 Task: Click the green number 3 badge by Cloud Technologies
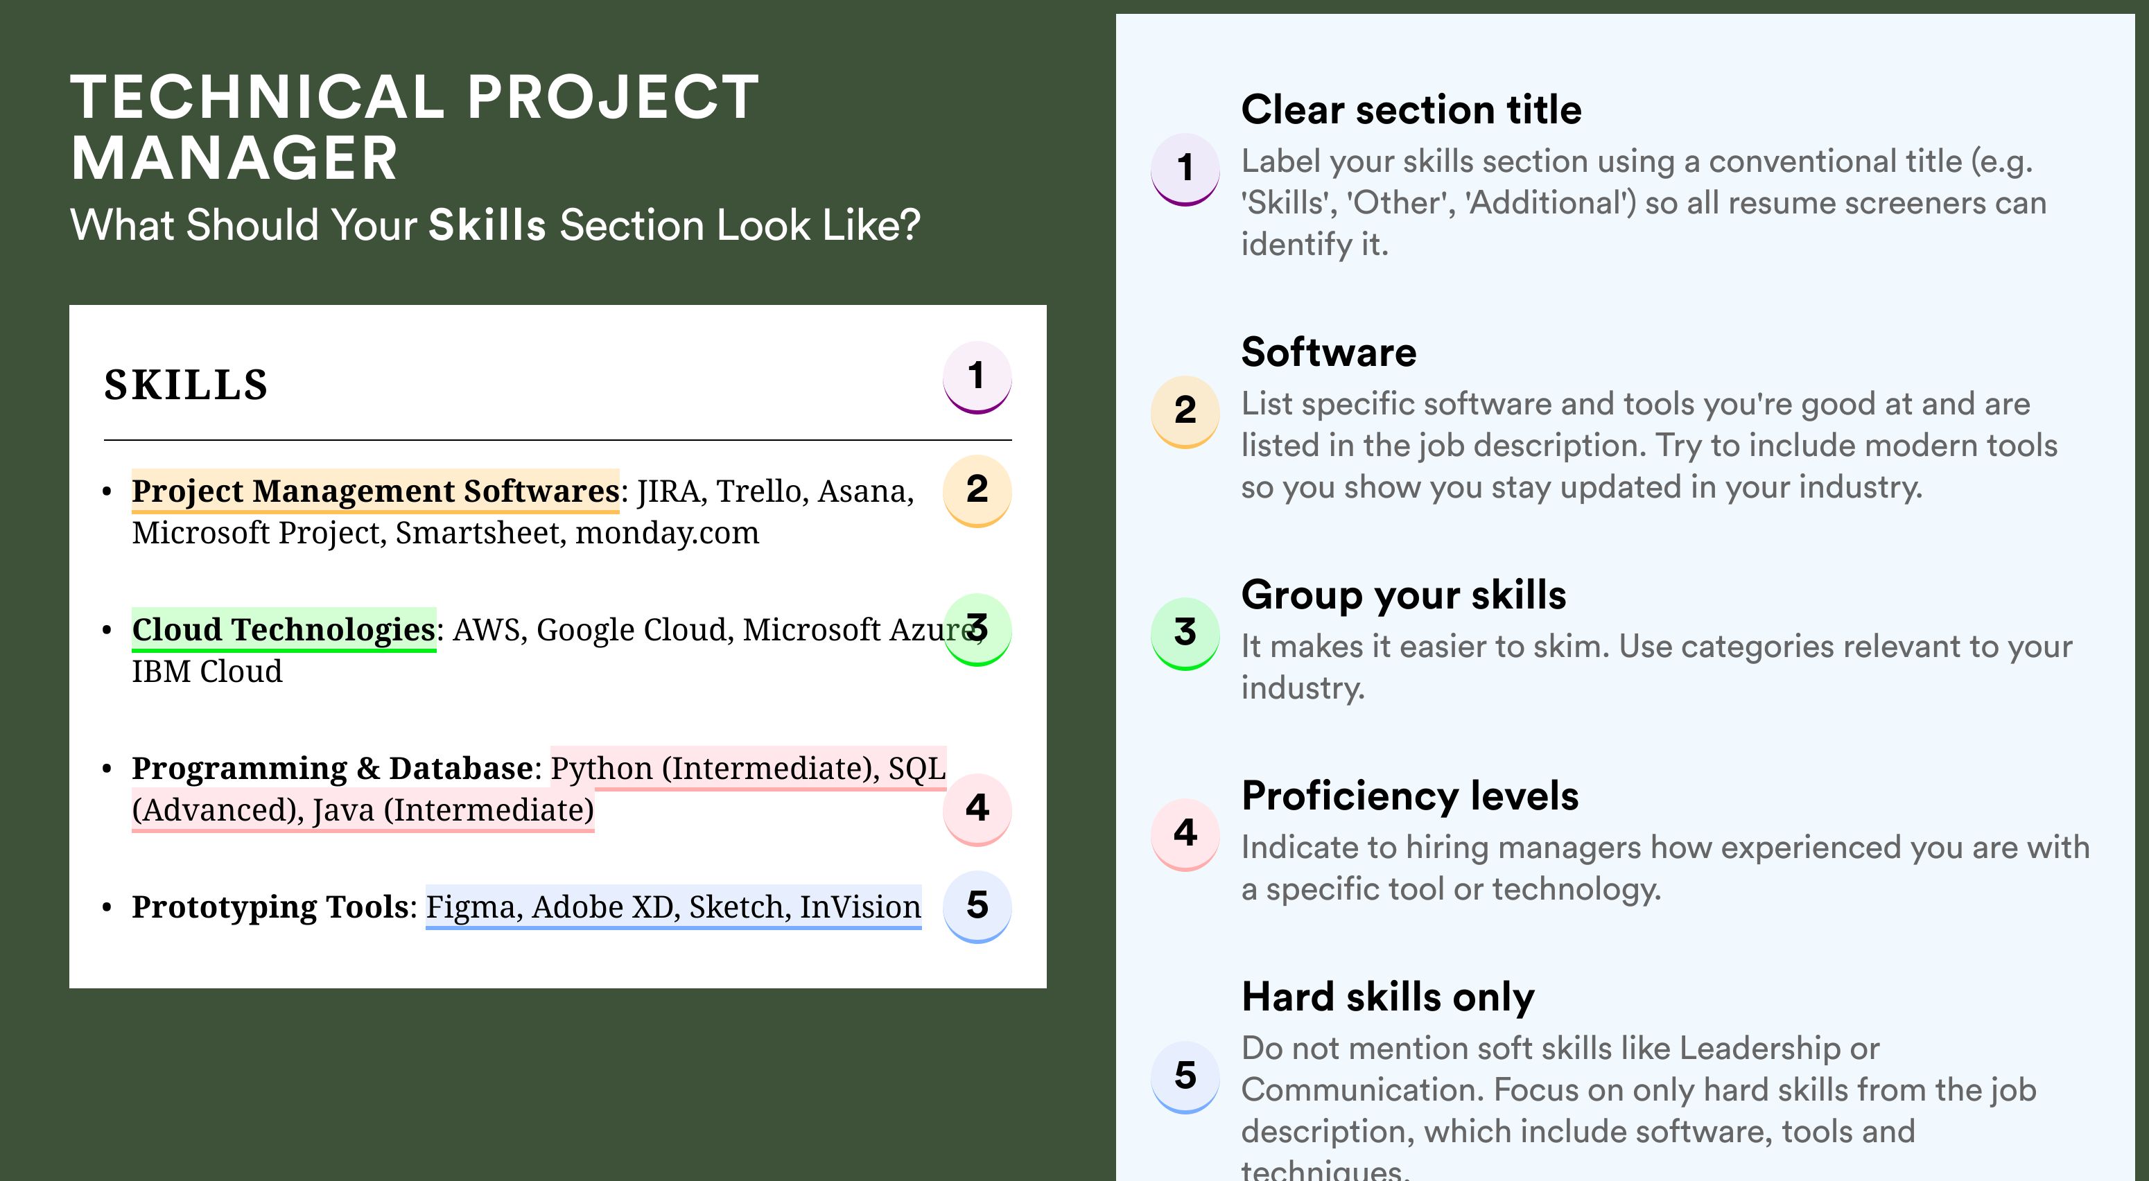tap(977, 629)
